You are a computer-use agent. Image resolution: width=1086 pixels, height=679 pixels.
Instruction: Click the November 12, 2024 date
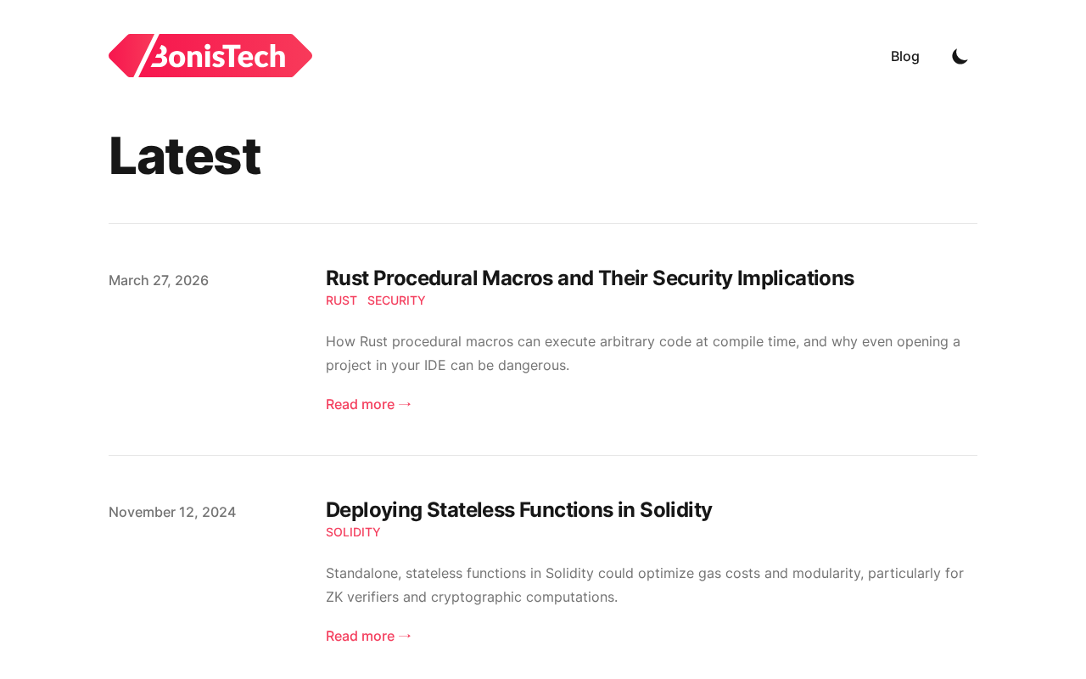[x=172, y=513]
